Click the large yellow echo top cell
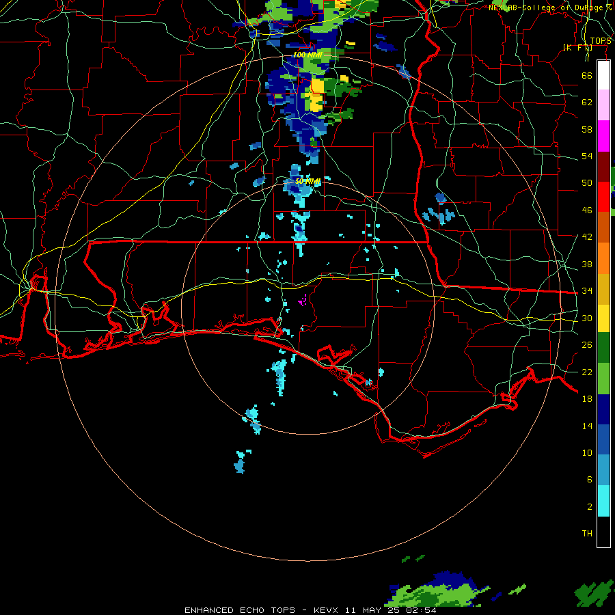 tap(317, 95)
